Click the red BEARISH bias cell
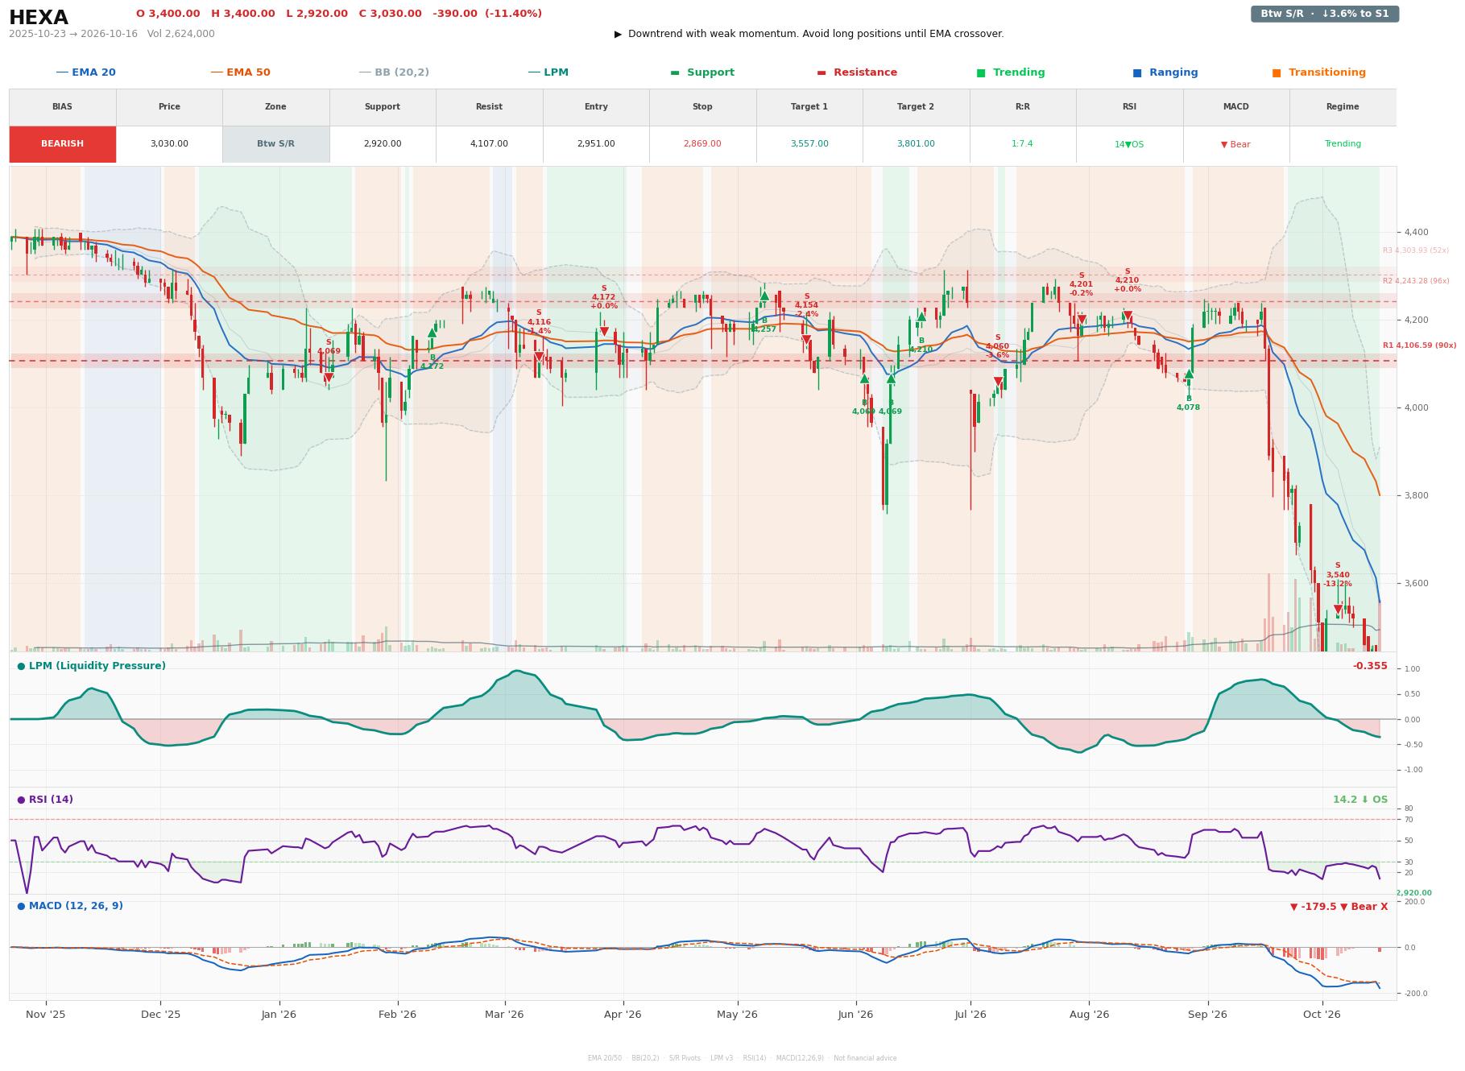Screen dimensions: 1465x1071 62,144
